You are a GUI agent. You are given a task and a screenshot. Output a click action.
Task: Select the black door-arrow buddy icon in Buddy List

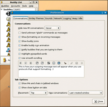8,14
